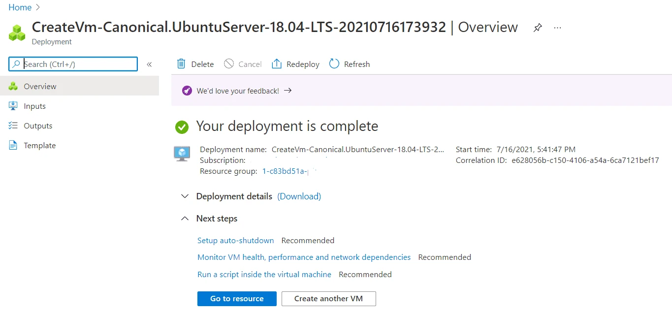
Task: Click the Go to resource button
Action: tap(236, 299)
